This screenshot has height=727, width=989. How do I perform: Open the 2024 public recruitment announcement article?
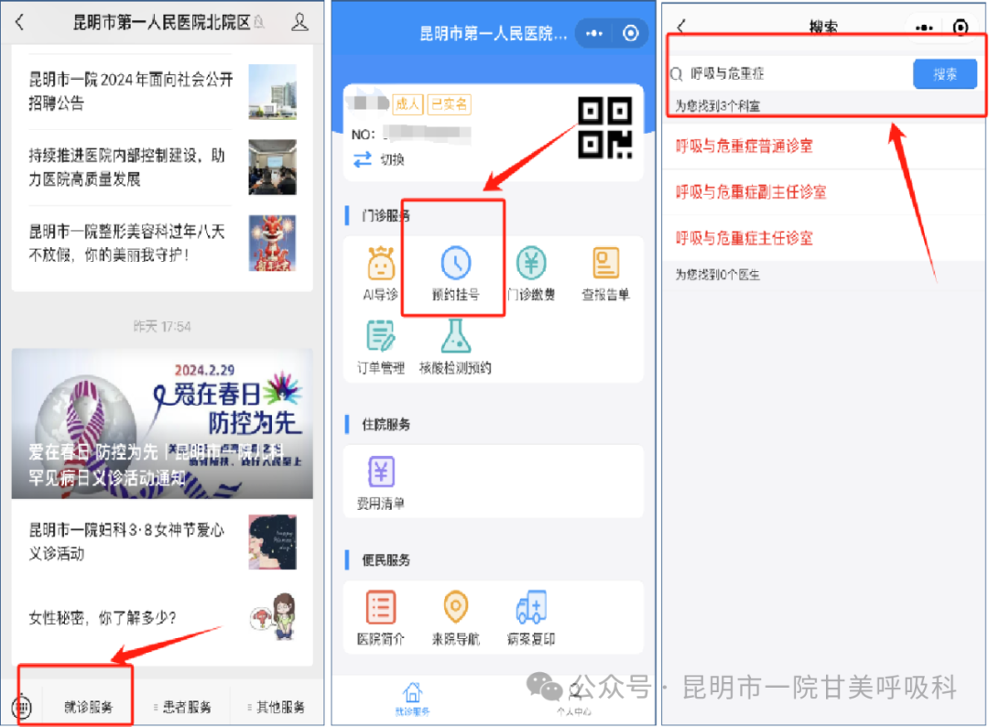click(x=131, y=91)
